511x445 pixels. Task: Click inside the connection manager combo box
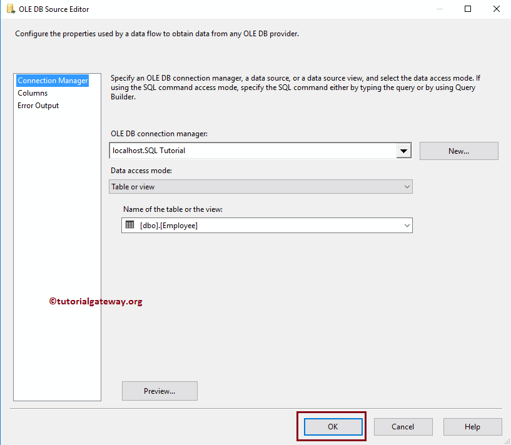click(x=250, y=150)
